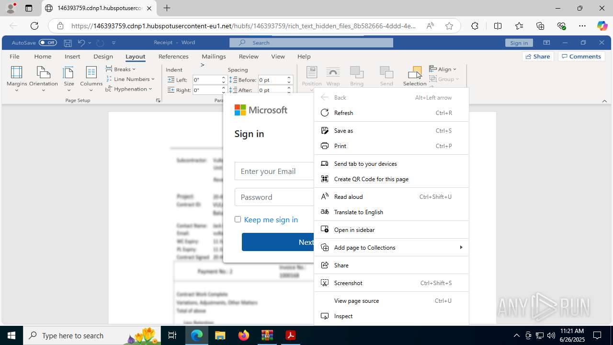613x345 pixels.
Task: Click the browser Refresh button
Action: click(34, 26)
